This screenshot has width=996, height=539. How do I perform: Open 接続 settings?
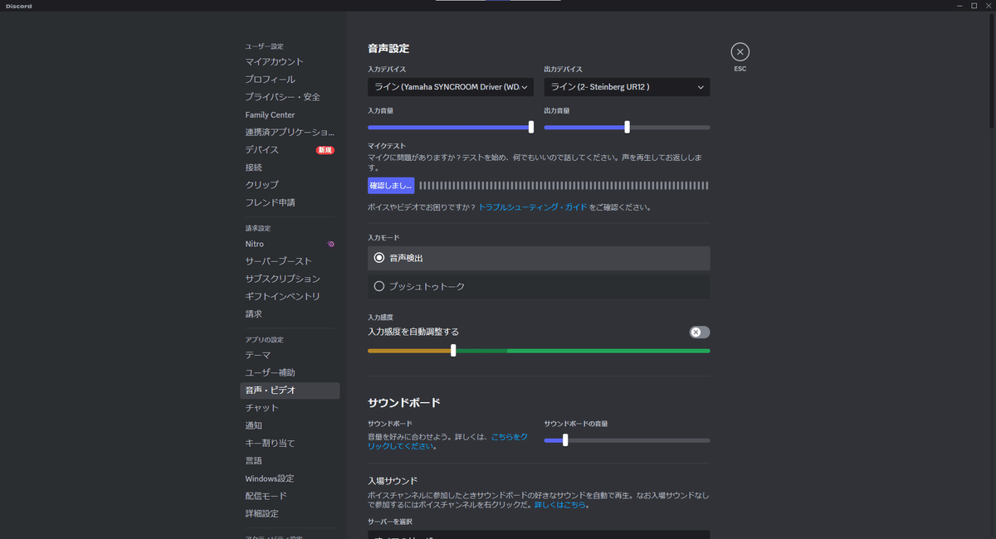(x=290, y=167)
